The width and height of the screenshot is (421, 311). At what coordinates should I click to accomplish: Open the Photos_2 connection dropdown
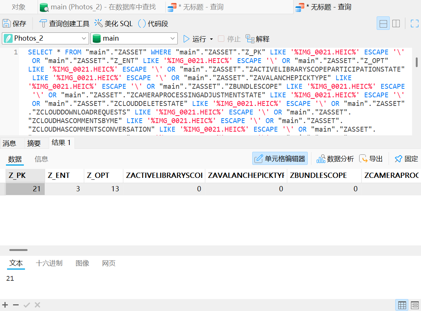pos(45,38)
